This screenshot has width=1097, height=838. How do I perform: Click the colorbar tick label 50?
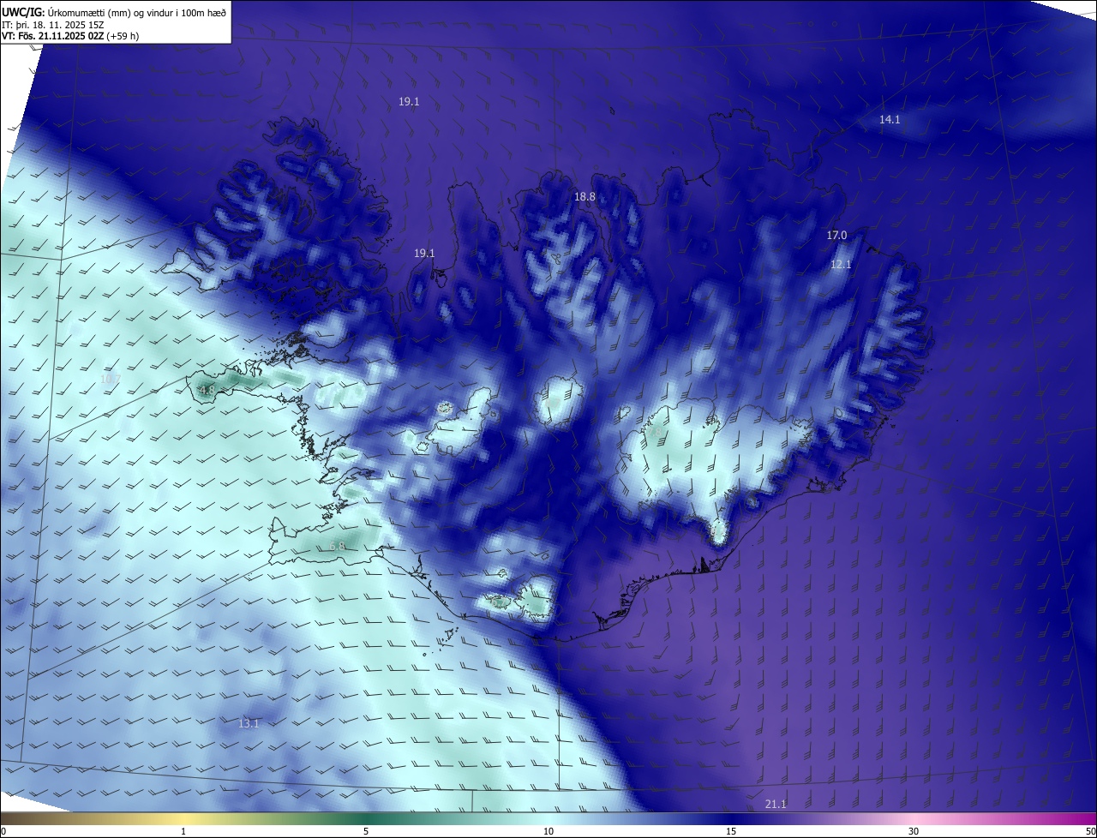coord(1090,831)
